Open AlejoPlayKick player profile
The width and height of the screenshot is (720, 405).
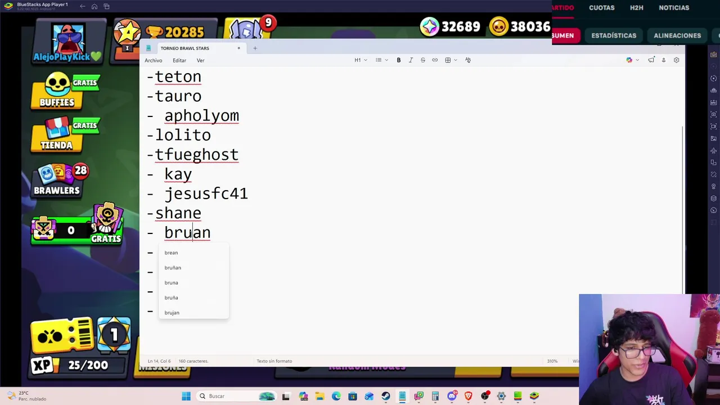point(67,43)
